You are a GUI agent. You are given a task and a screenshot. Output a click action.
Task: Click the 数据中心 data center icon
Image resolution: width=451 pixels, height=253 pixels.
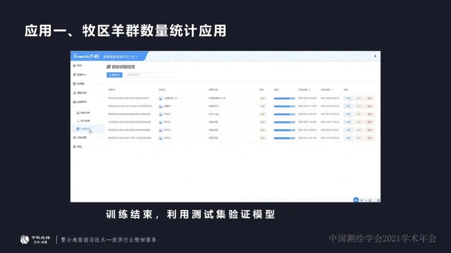point(74,75)
